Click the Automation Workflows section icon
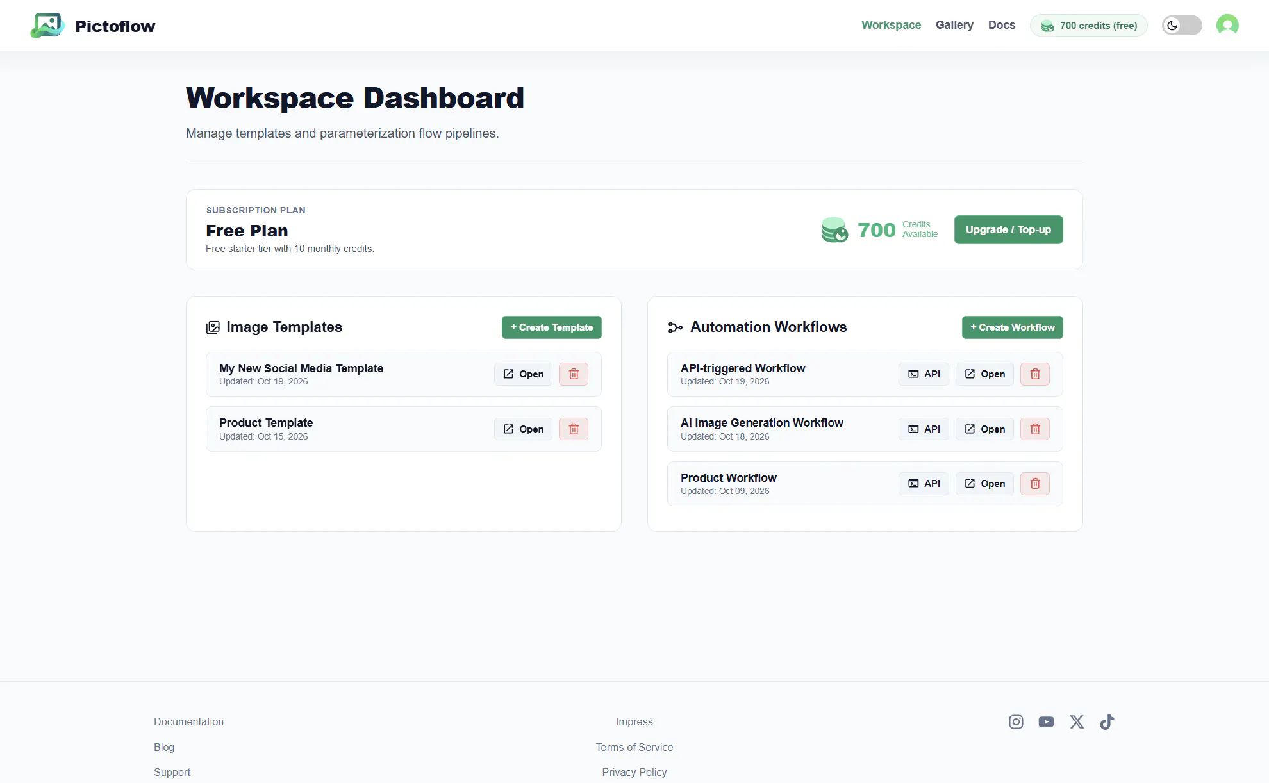The image size is (1269, 783). click(x=675, y=327)
